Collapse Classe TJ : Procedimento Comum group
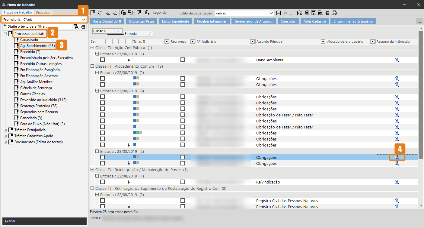This screenshot has height=228, width=424. pos(92,66)
